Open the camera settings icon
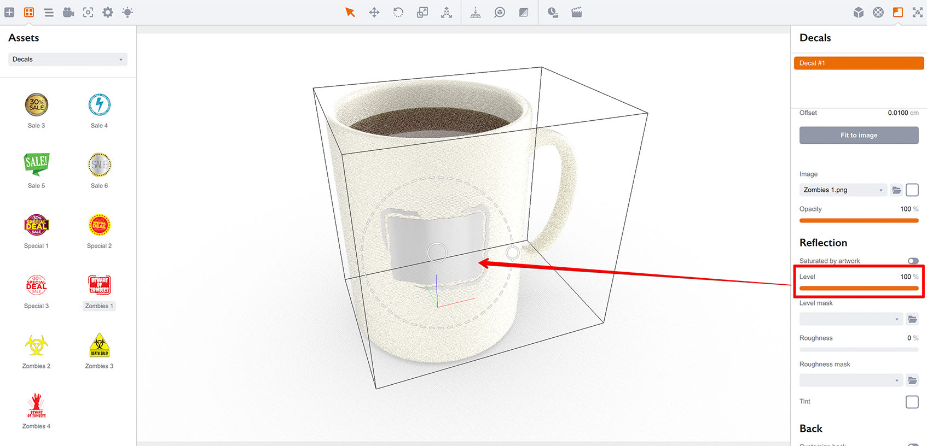Image resolution: width=927 pixels, height=446 pixels. click(x=68, y=12)
